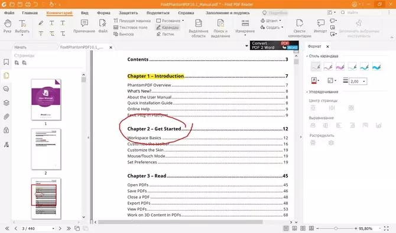Expand the Выбрать select tool dropdown

(x=22, y=35)
